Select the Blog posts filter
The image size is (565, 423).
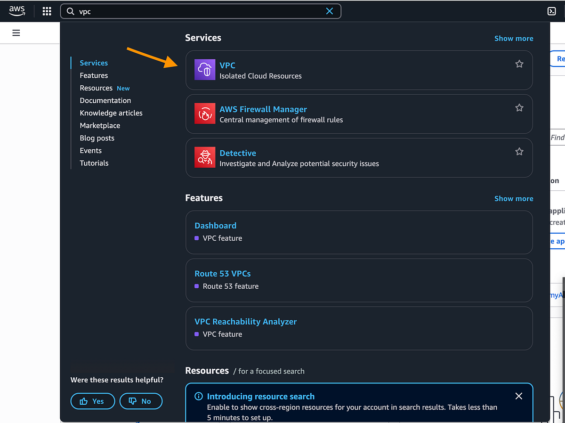point(97,138)
